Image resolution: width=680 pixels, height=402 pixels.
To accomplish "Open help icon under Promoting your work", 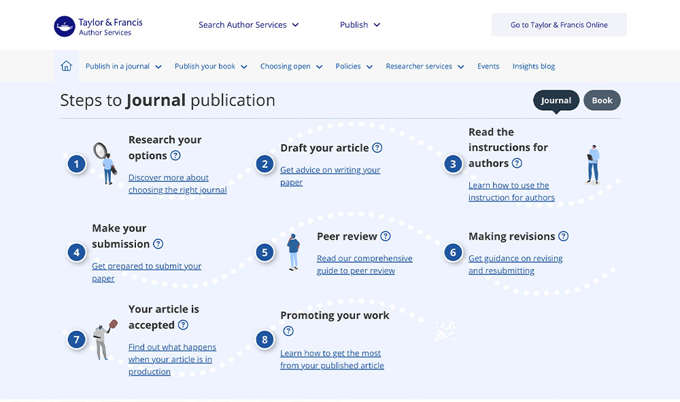I will [288, 331].
